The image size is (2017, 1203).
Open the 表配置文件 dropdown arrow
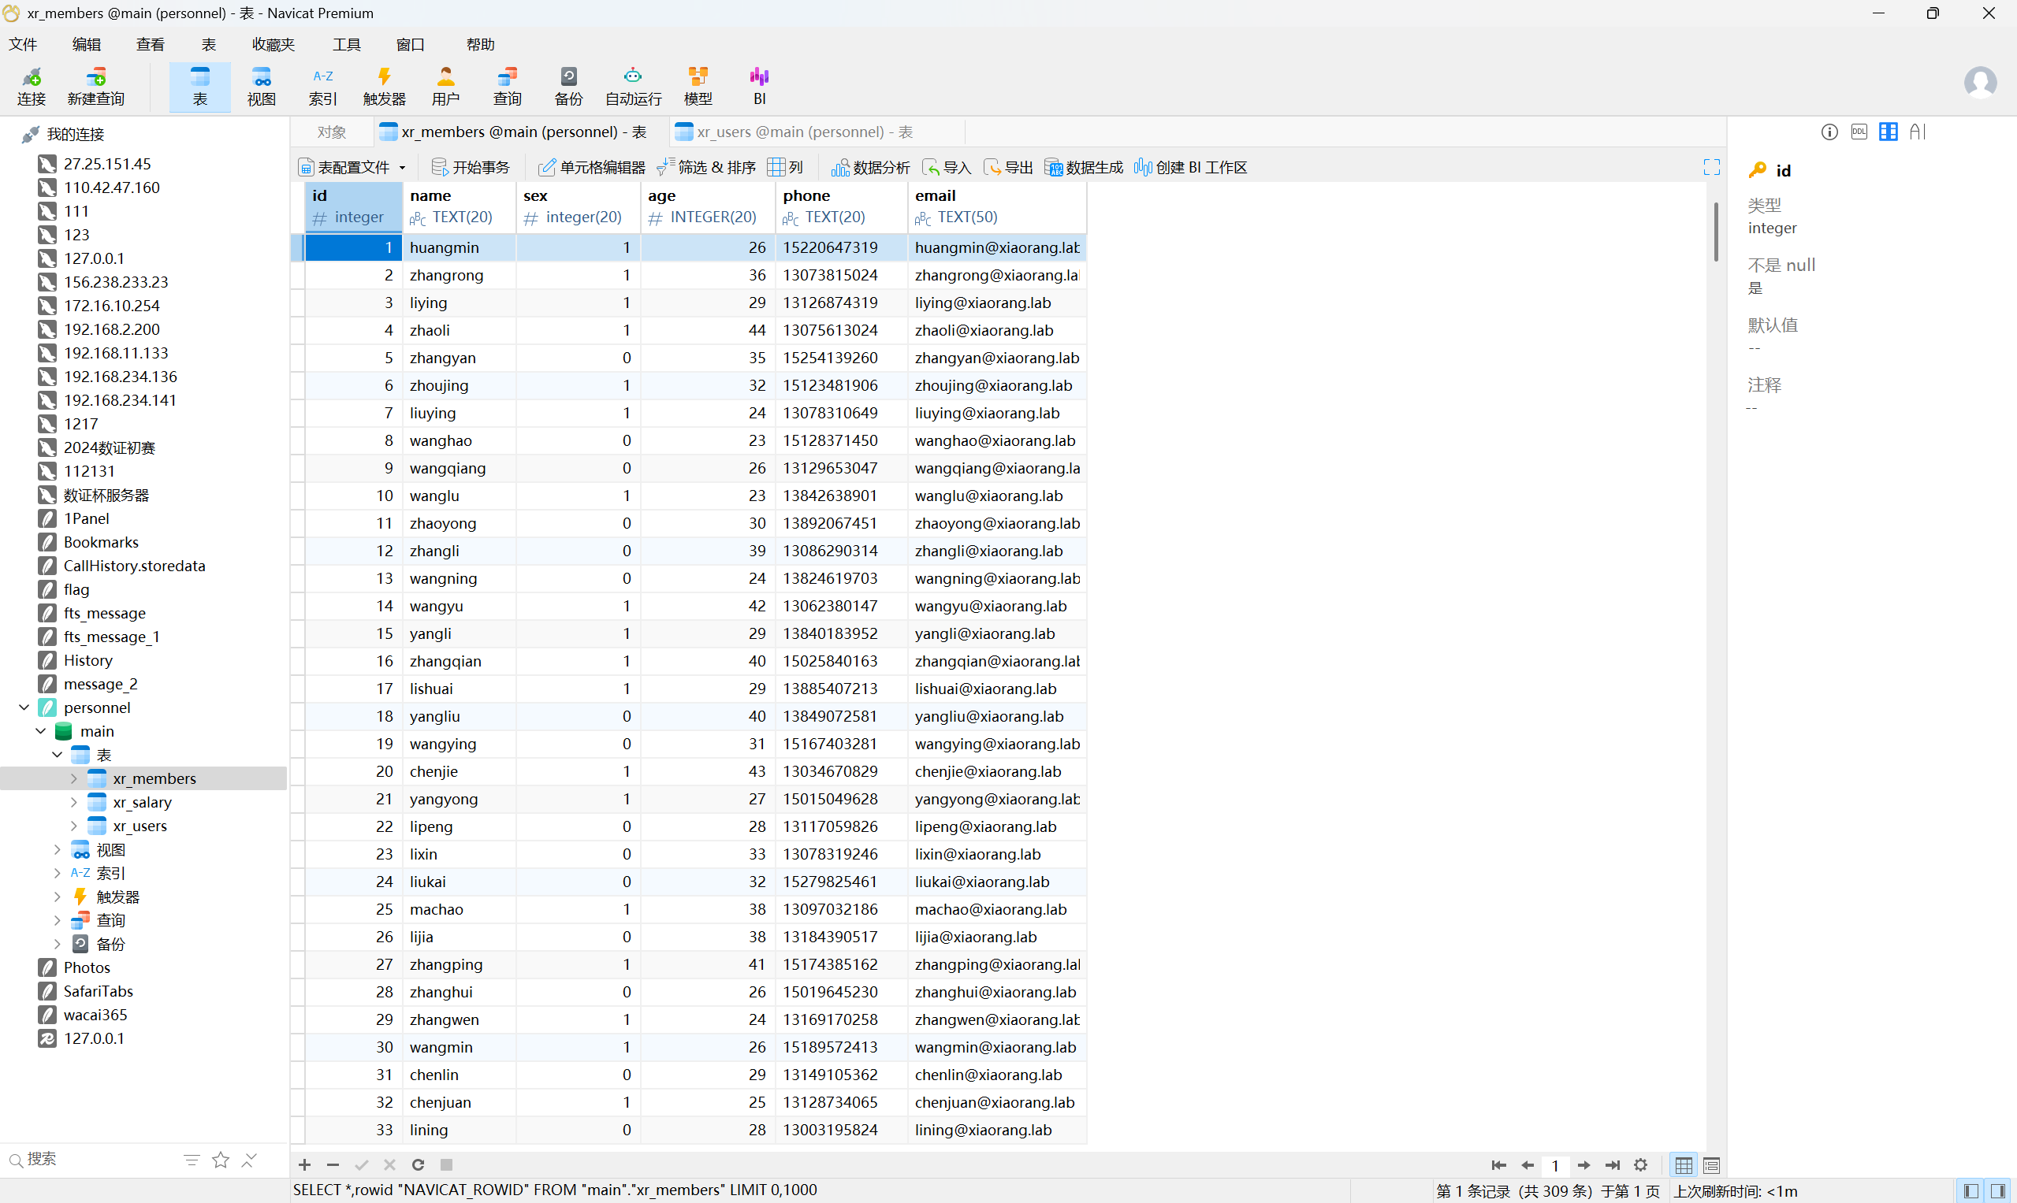(402, 168)
